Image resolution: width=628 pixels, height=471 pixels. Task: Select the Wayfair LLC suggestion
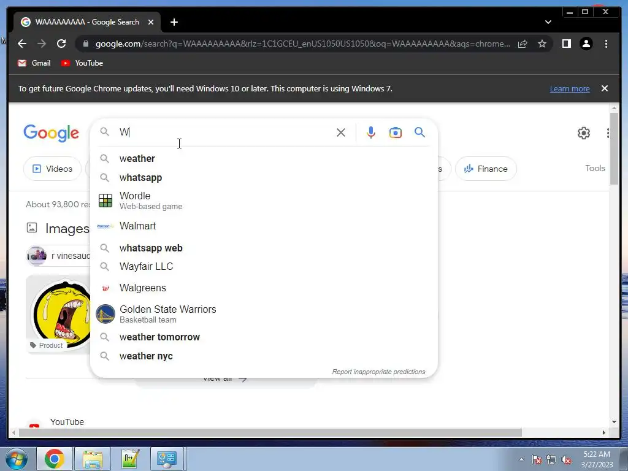264,266
